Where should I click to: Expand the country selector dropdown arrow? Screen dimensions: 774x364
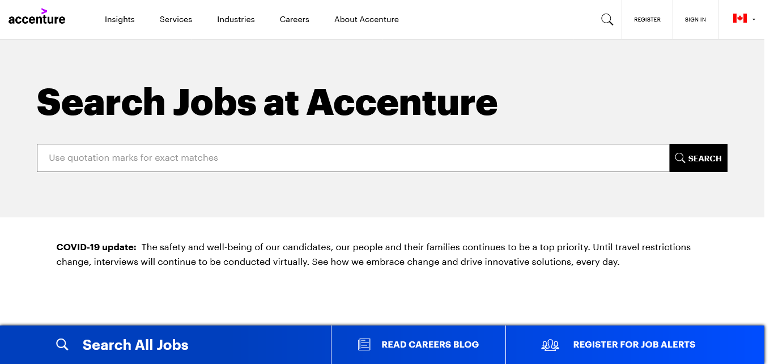pos(754,19)
